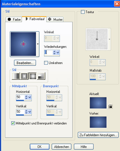Select the linear gradient style icon

pyautogui.click(x=16, y=76)
